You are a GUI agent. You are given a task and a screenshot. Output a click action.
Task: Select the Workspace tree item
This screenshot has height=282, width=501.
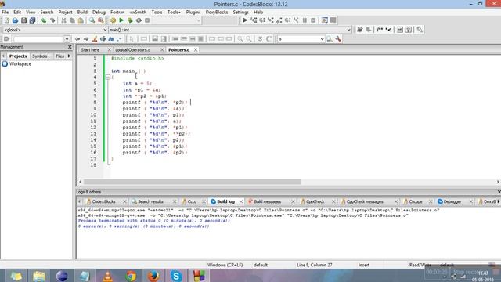(x=20, y=64)
